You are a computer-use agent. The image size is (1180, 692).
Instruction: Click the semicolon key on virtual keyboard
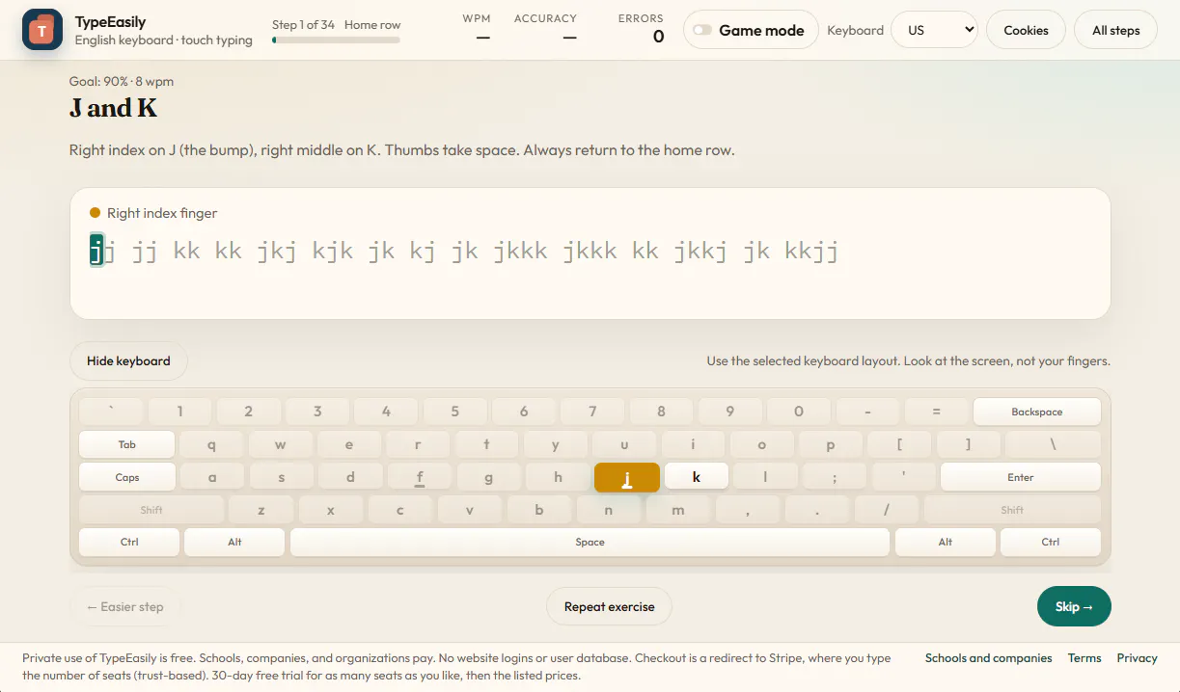(835, 477)
